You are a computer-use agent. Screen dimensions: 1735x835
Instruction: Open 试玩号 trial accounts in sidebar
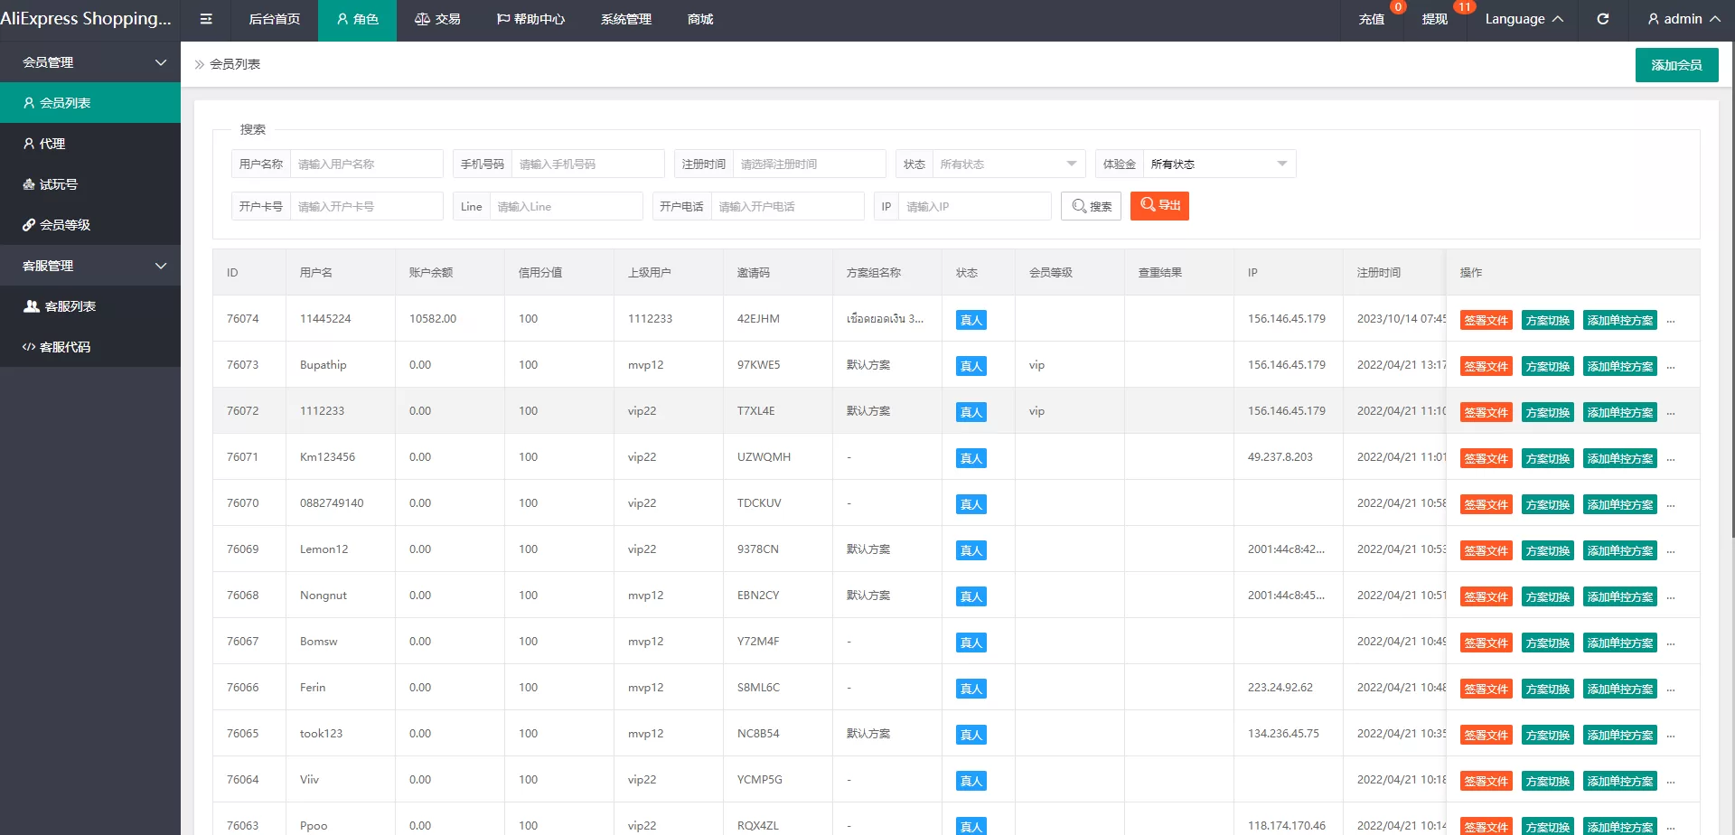58,184
